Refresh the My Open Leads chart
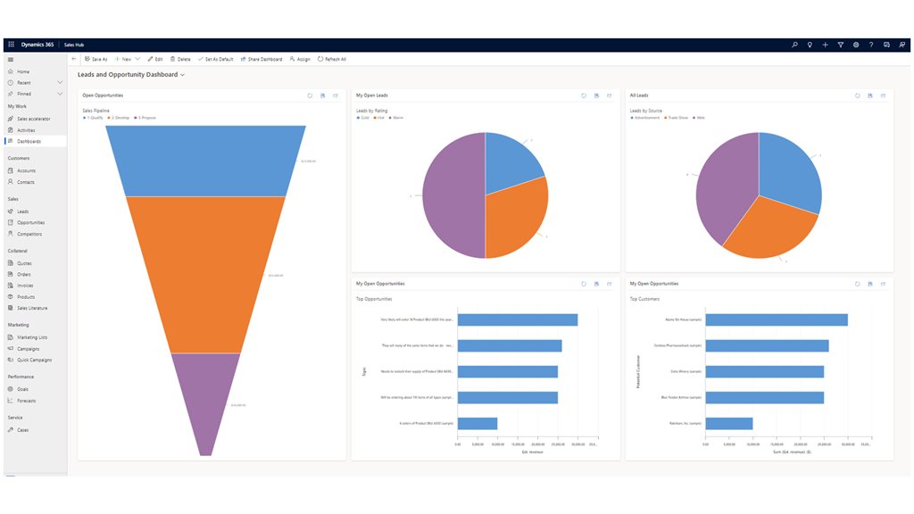Screen dimensions: 914x514 [x=584, y=95]
